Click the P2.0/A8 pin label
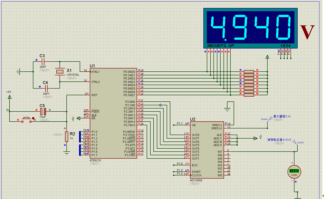The height and width of the screenshot is (199, 324). coord(130,102)
